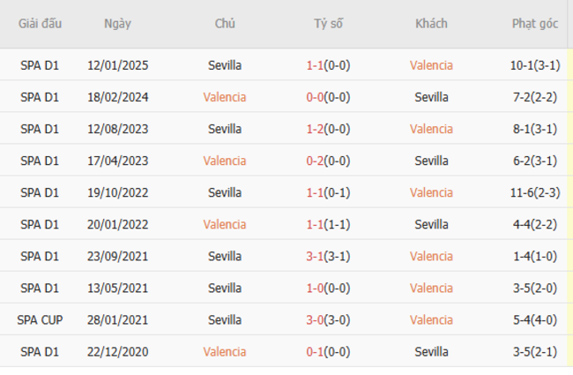Select the date 12/01/2025 cell
This screenshot has width=573, height=375.
(x=117, y=65)
